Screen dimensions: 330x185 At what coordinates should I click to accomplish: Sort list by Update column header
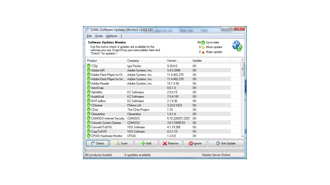211,61
